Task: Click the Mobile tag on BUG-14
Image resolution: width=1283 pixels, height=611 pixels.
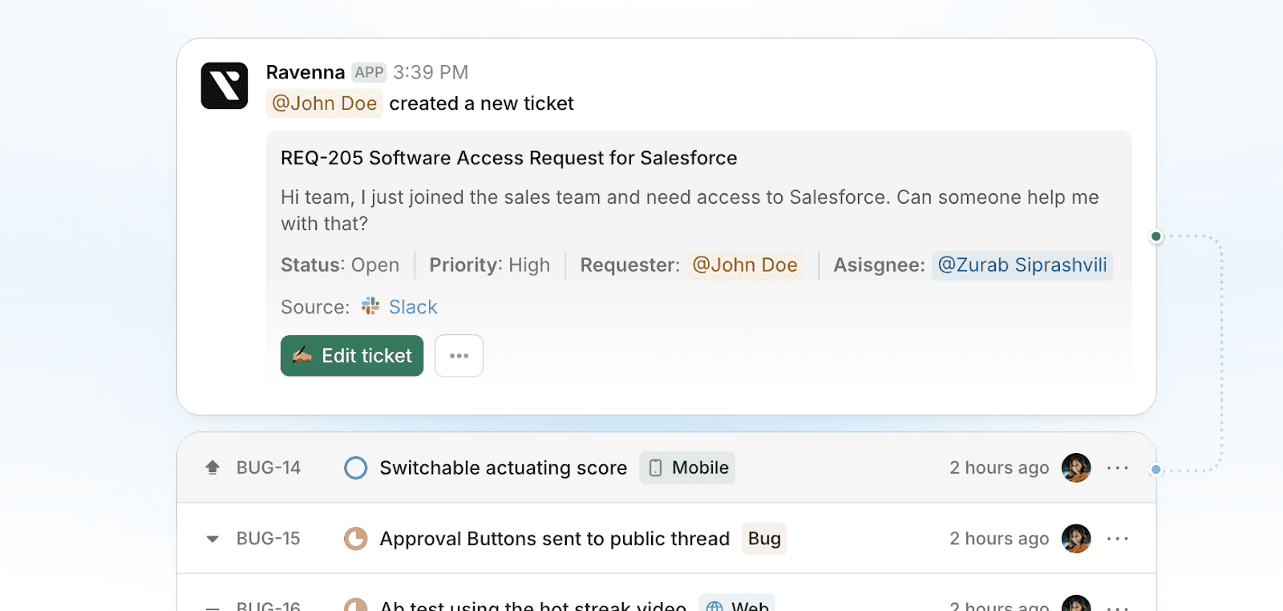Action: [687, 467]
